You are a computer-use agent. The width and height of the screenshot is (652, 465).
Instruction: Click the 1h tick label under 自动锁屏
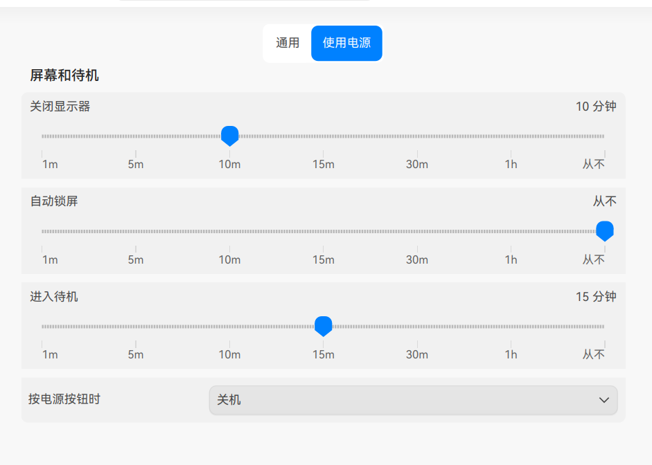[x=511, y=260]
